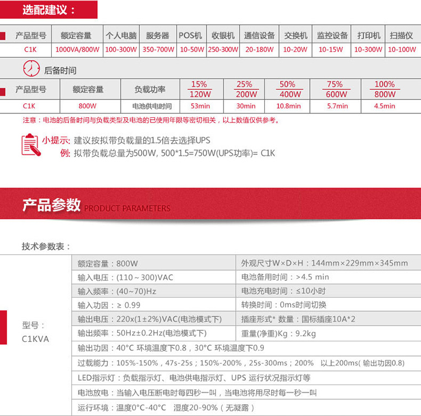
Task: Select the 选配建议 red heading banner
Action: click(x=49, y=10)
